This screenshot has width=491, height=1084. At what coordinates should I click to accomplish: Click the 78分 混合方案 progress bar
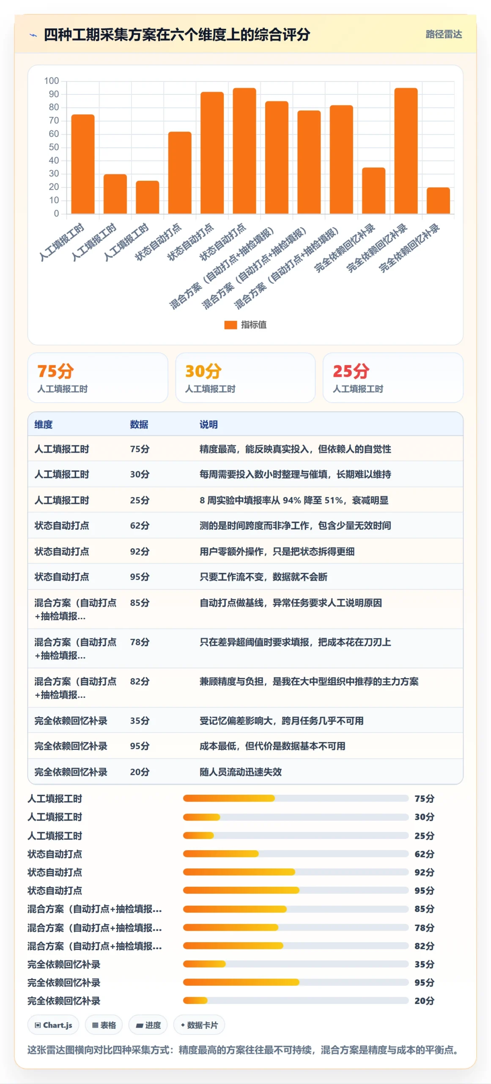pos(296,927)
